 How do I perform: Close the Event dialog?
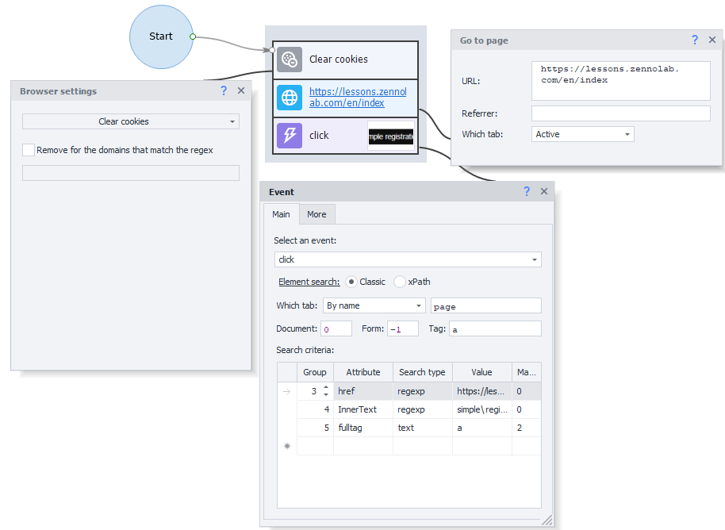[544, 192]
